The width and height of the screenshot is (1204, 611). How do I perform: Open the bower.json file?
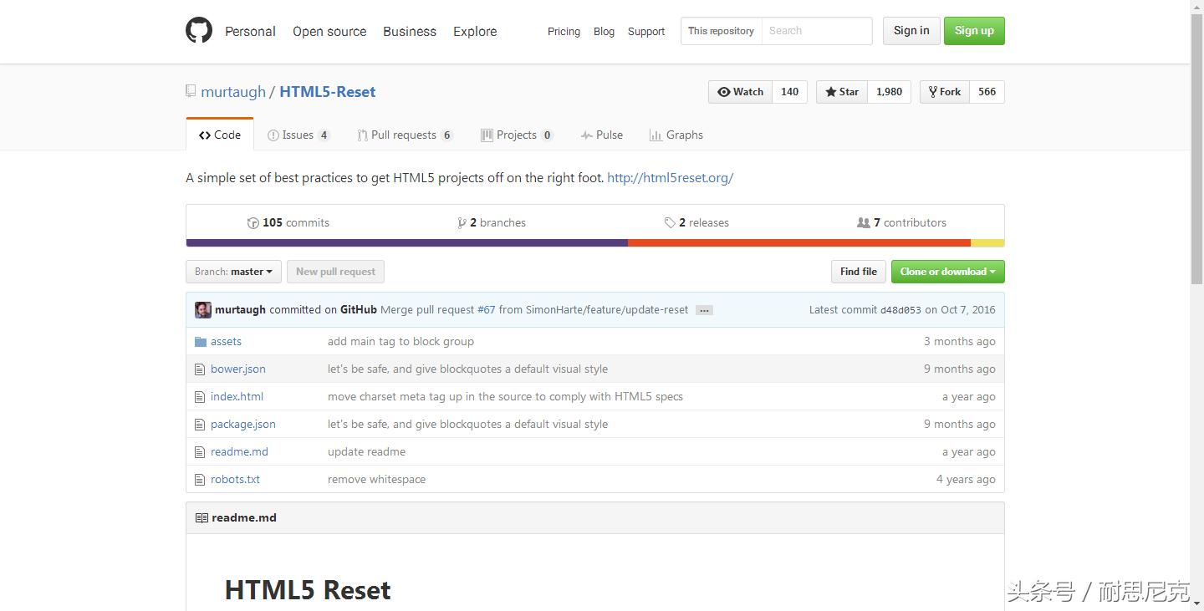point(238,369)
